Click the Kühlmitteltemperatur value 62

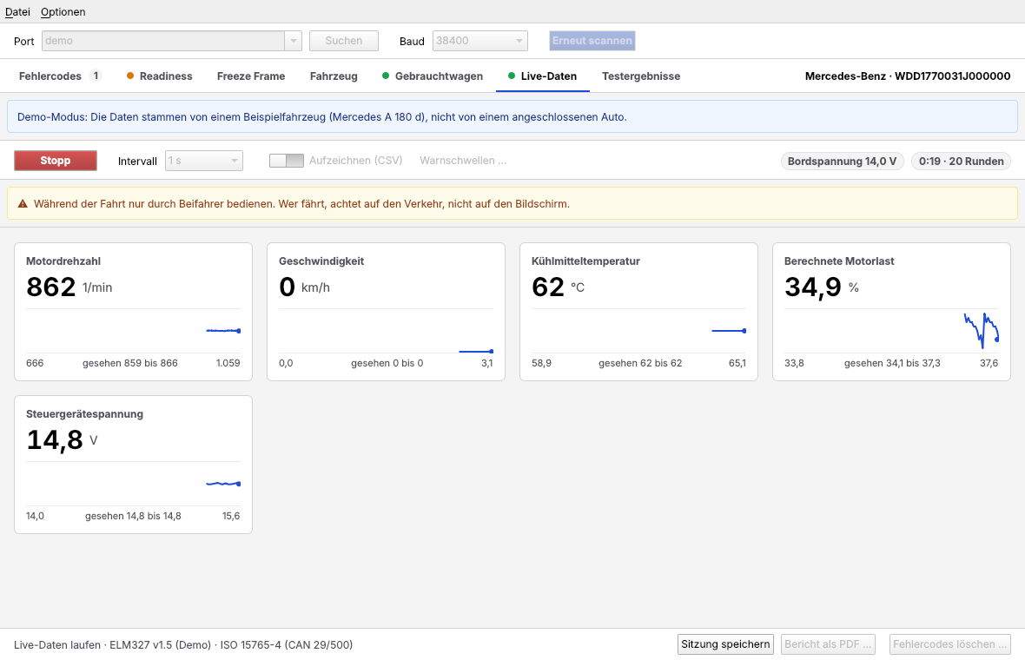tap(548, 287)
